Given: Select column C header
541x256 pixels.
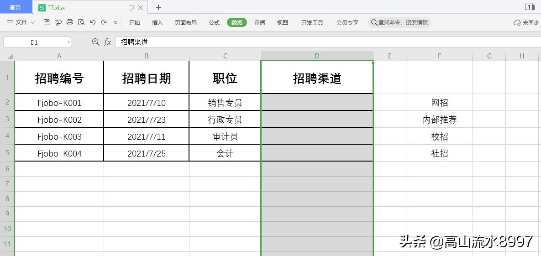Looking at the screenshot, I should 225,56.
